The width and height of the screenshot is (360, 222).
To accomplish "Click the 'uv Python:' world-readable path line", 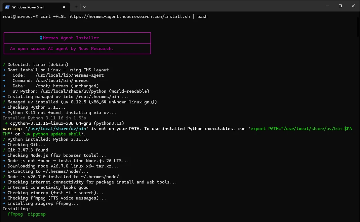I will coord(76,91).
